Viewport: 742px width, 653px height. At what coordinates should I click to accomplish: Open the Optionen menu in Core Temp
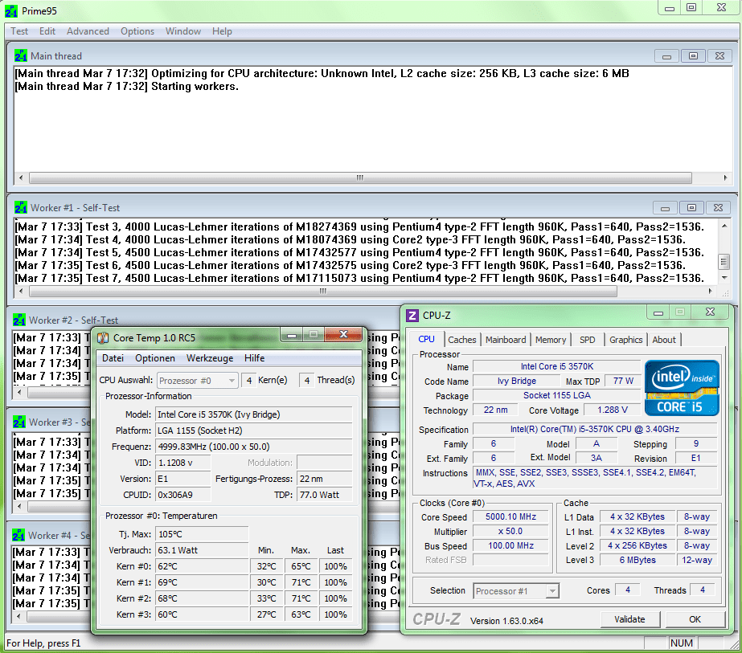pyautogui.click(x=154, y=358)
